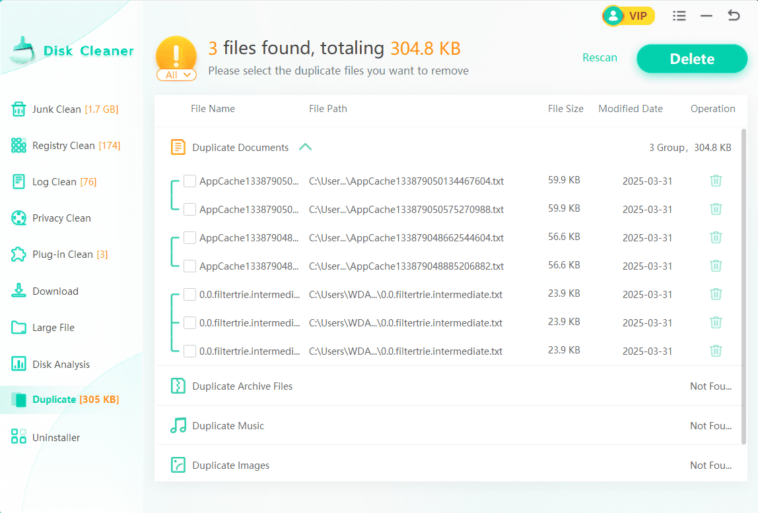Expand the Duplicate Images section
This screenshot has height=513, width=758.
tap(230, 466)
